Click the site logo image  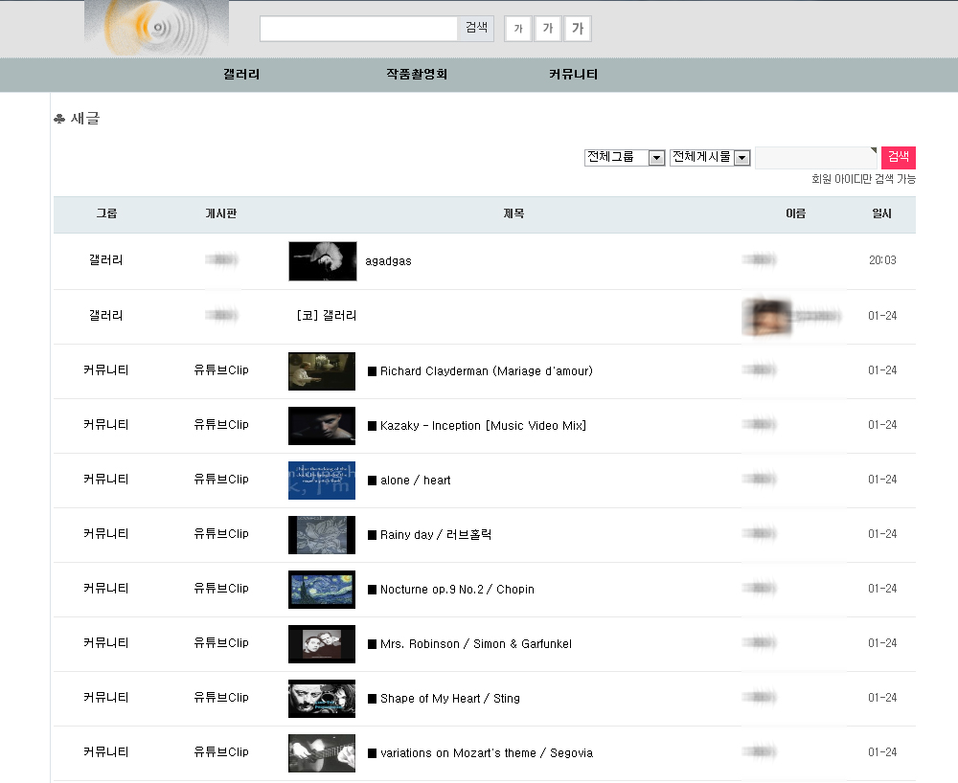tap(156, 27)
